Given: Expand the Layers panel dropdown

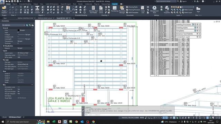Looking at the screenshot, I should pyautogui.click(x=179, y=15).
